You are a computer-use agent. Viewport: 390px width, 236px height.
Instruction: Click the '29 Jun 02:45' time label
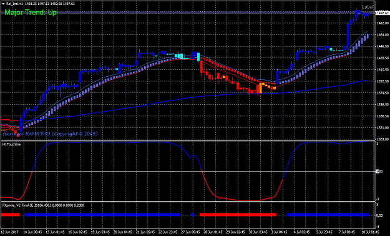pyautogui.click(x=235, y=232)
